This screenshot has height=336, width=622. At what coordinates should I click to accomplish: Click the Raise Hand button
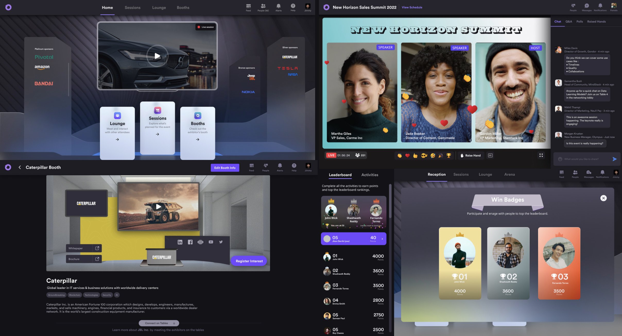point(470,155)
